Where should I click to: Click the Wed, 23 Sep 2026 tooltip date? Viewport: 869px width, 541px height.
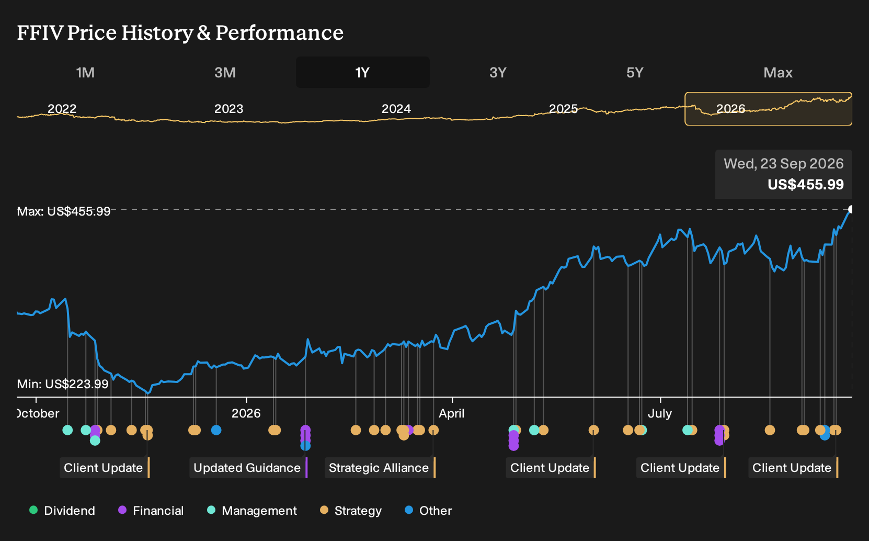coord(783,164)
